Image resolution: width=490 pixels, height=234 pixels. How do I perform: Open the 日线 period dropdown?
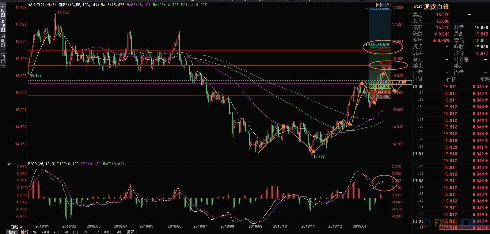coord(16,227)
